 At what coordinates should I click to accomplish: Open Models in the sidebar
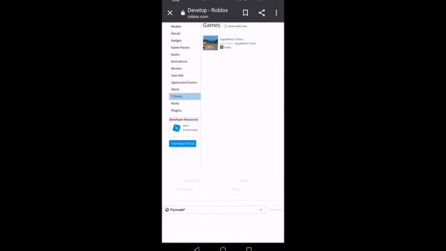tap(176, 26)
